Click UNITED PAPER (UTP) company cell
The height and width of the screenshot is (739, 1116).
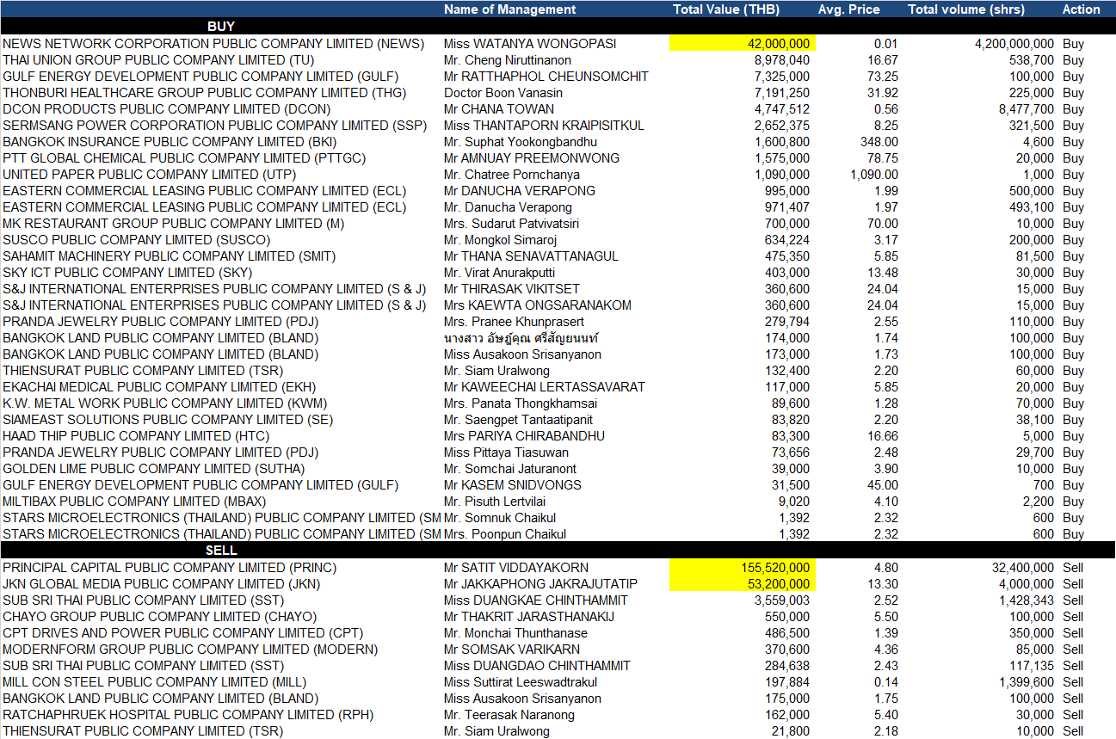(x=148, y=175)
